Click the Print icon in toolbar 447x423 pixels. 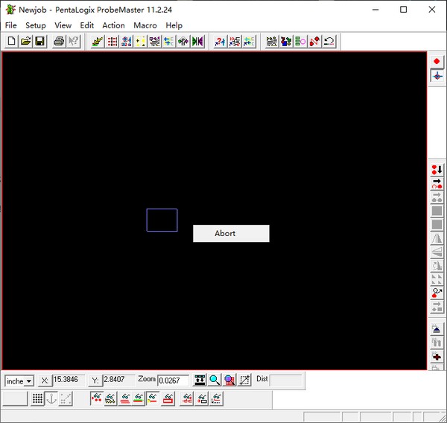59,42
